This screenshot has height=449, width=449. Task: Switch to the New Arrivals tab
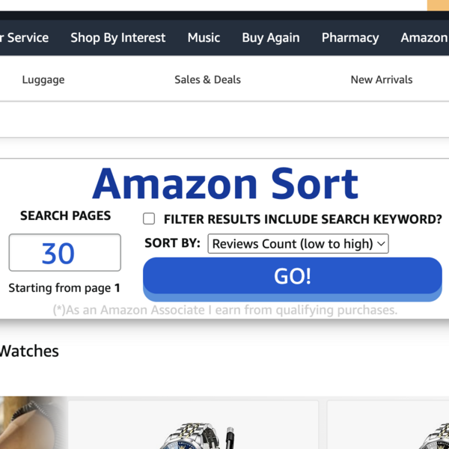tap(382, 79)
